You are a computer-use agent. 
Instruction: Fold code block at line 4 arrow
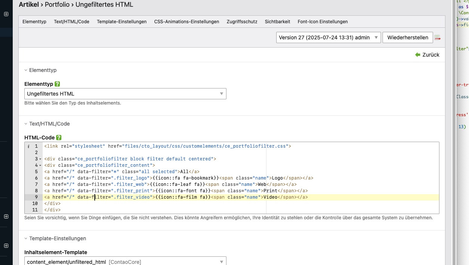pos(40,166)
